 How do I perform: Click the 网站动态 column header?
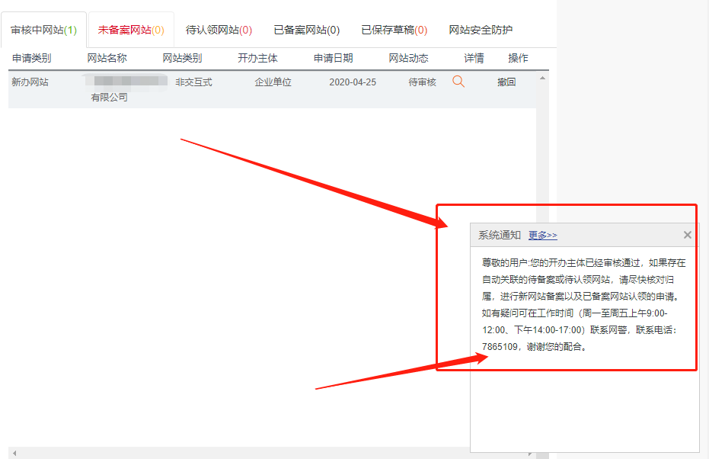408,58
